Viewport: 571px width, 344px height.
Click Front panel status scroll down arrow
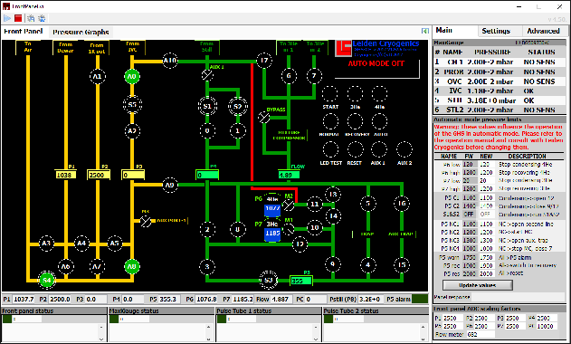[101, 339]
